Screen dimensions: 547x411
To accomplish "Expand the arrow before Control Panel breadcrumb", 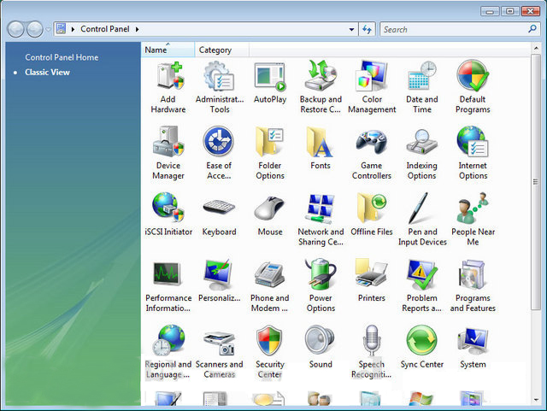I will [x=73, y=29].
